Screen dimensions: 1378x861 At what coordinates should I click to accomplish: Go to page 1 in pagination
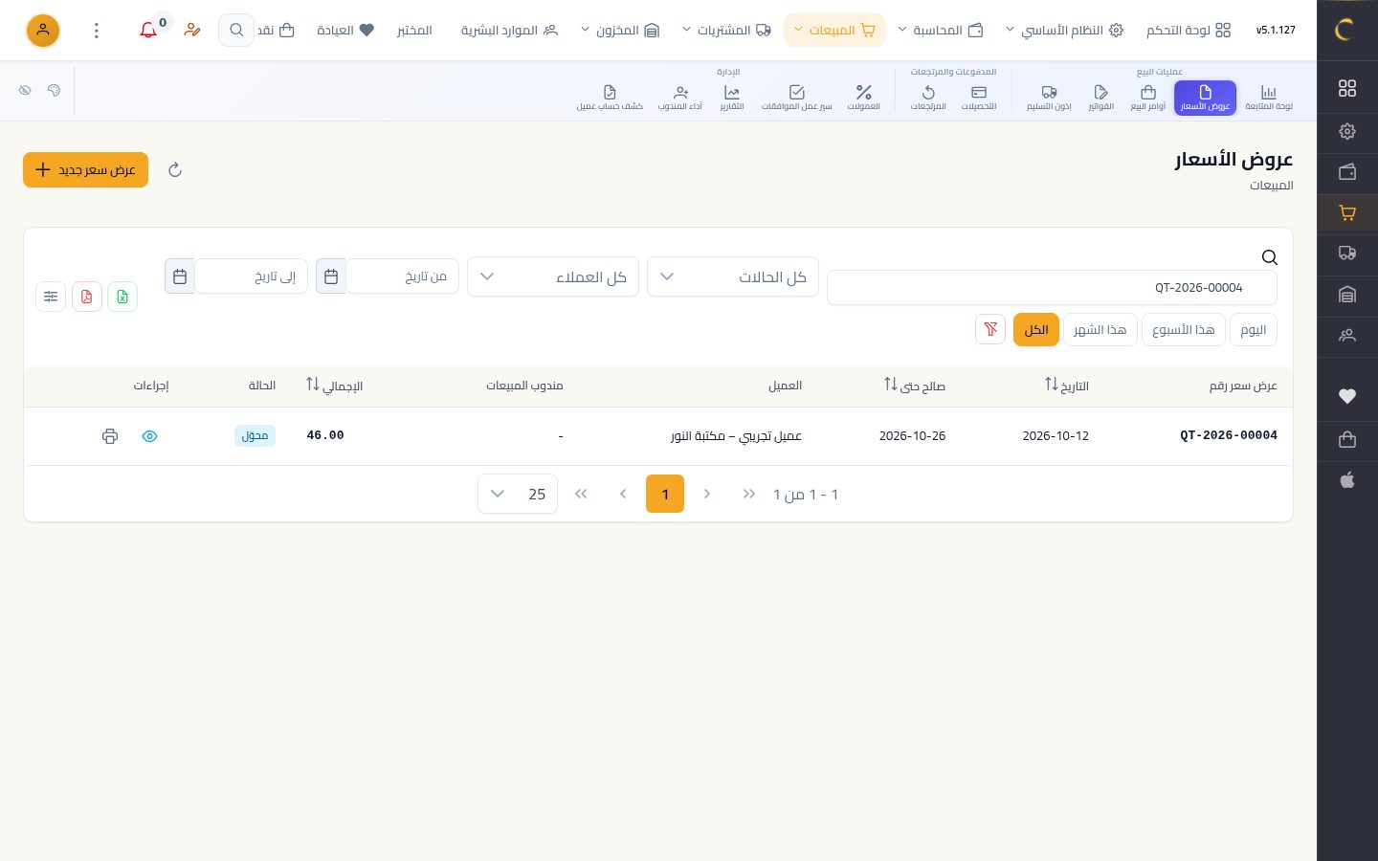tap(665, 495)
